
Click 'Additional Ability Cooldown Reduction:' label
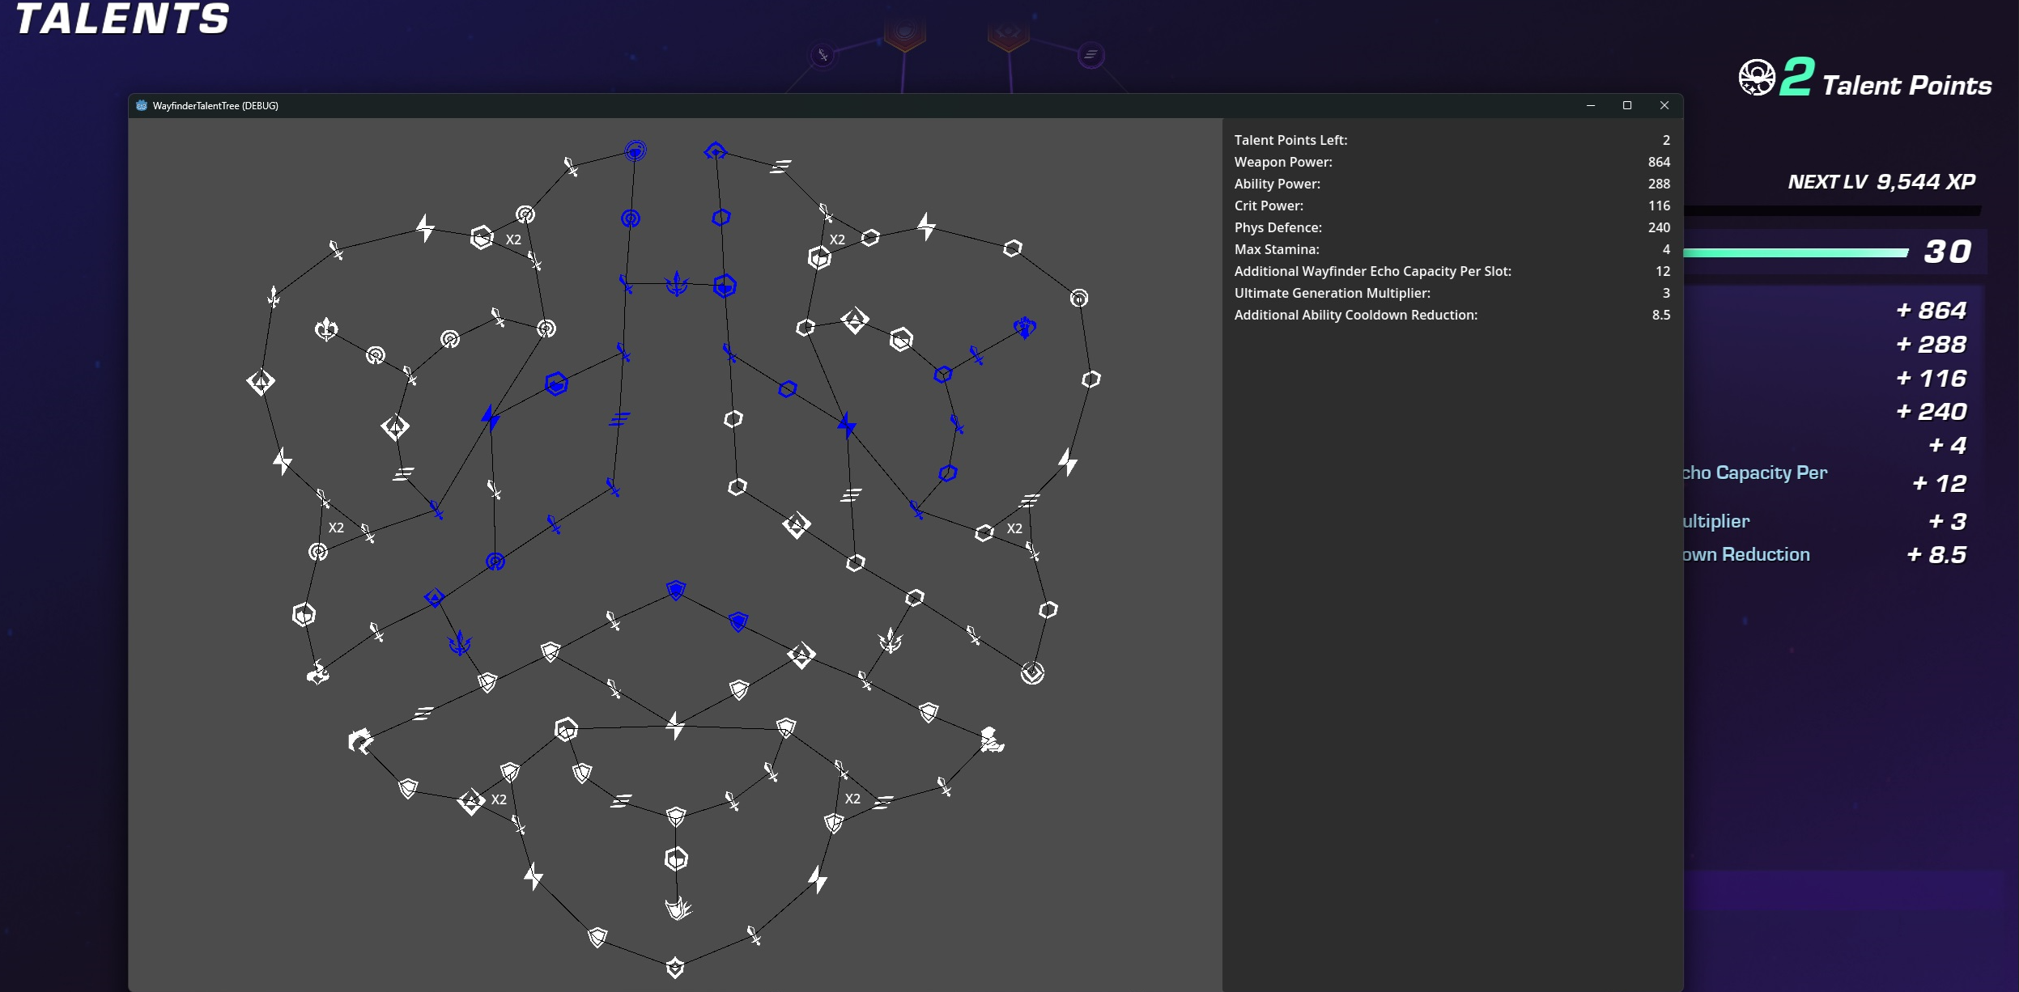(1355, 315)
